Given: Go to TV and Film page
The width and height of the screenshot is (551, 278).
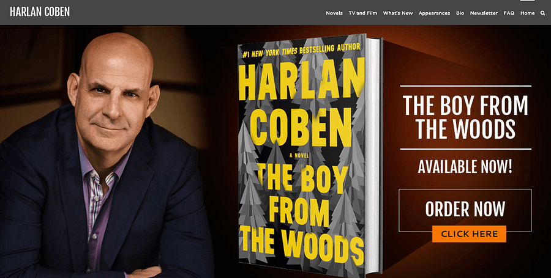Looking at the screenshot, I should (362, 13).
